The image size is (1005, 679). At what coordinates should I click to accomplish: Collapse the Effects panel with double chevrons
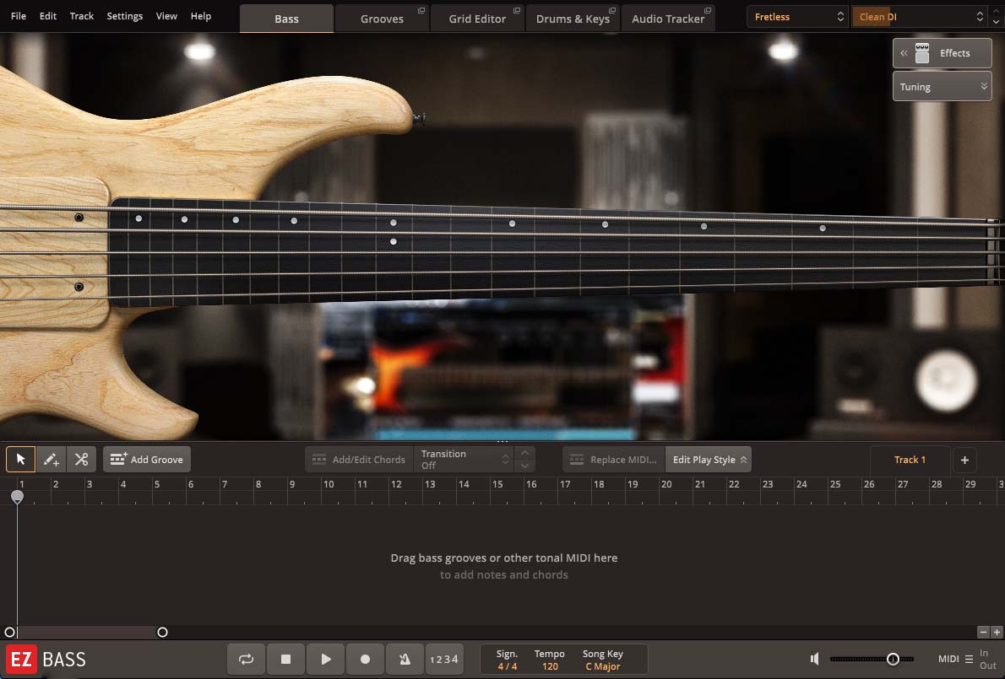tap(904, 52)
